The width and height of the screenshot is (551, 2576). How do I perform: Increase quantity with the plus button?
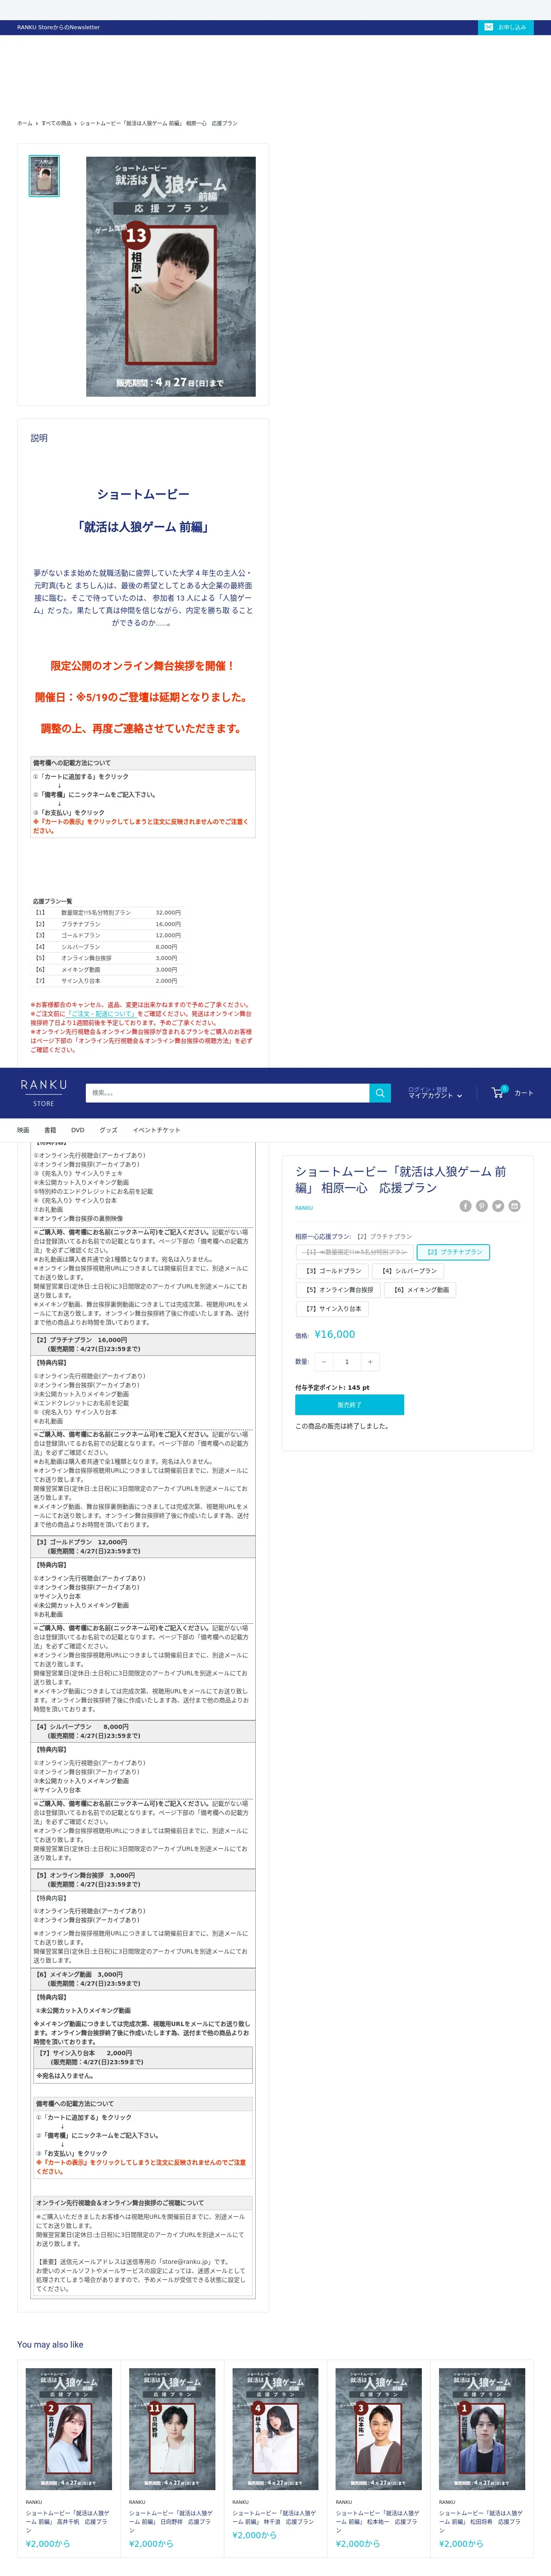pyautogui.click(x=370, y=1362)
